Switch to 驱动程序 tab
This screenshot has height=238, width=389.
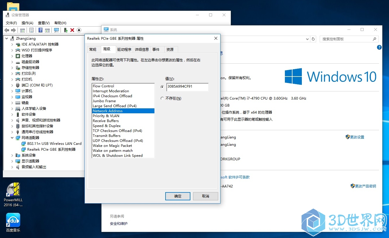(124, 49)
